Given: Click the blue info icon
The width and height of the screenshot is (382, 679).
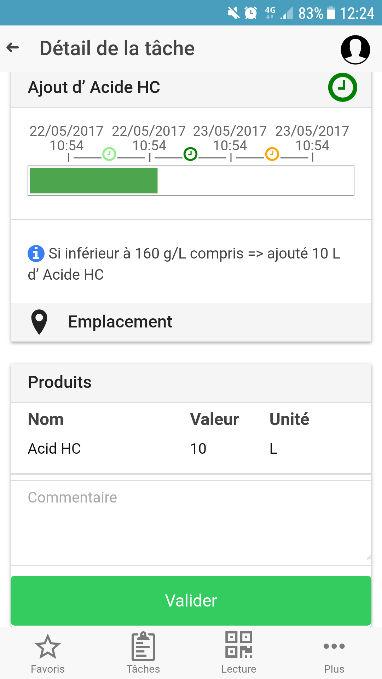Looking at the screenshot, I should [36, 253].
